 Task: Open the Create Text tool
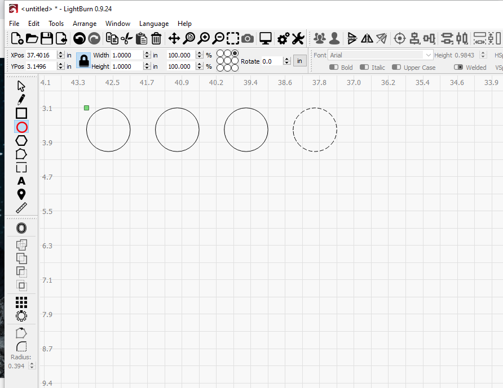[21, 181]
